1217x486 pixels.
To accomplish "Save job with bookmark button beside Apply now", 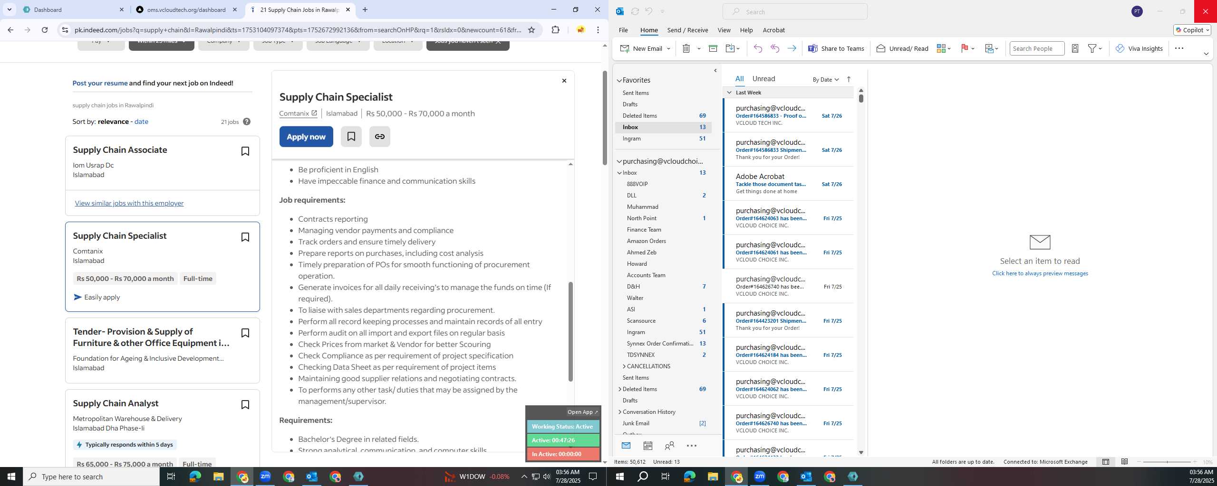I will [x=351, y=137].
